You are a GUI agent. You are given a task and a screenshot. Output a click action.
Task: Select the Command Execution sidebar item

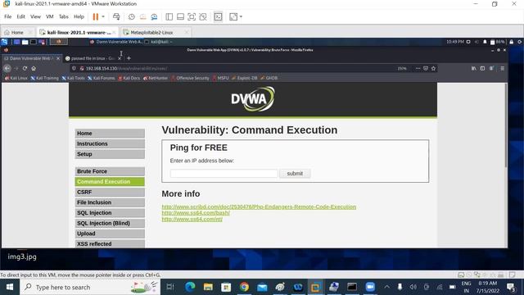tap(110, 182)
